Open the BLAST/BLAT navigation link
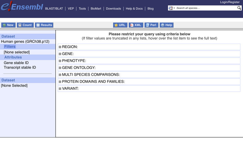The image size is (243, 141). coord(54,9)
